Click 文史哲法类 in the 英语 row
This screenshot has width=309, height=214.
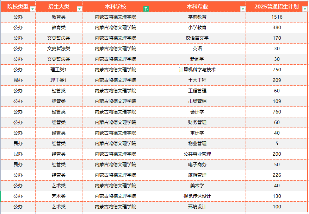pyautogui.click(x=58, y=48)
